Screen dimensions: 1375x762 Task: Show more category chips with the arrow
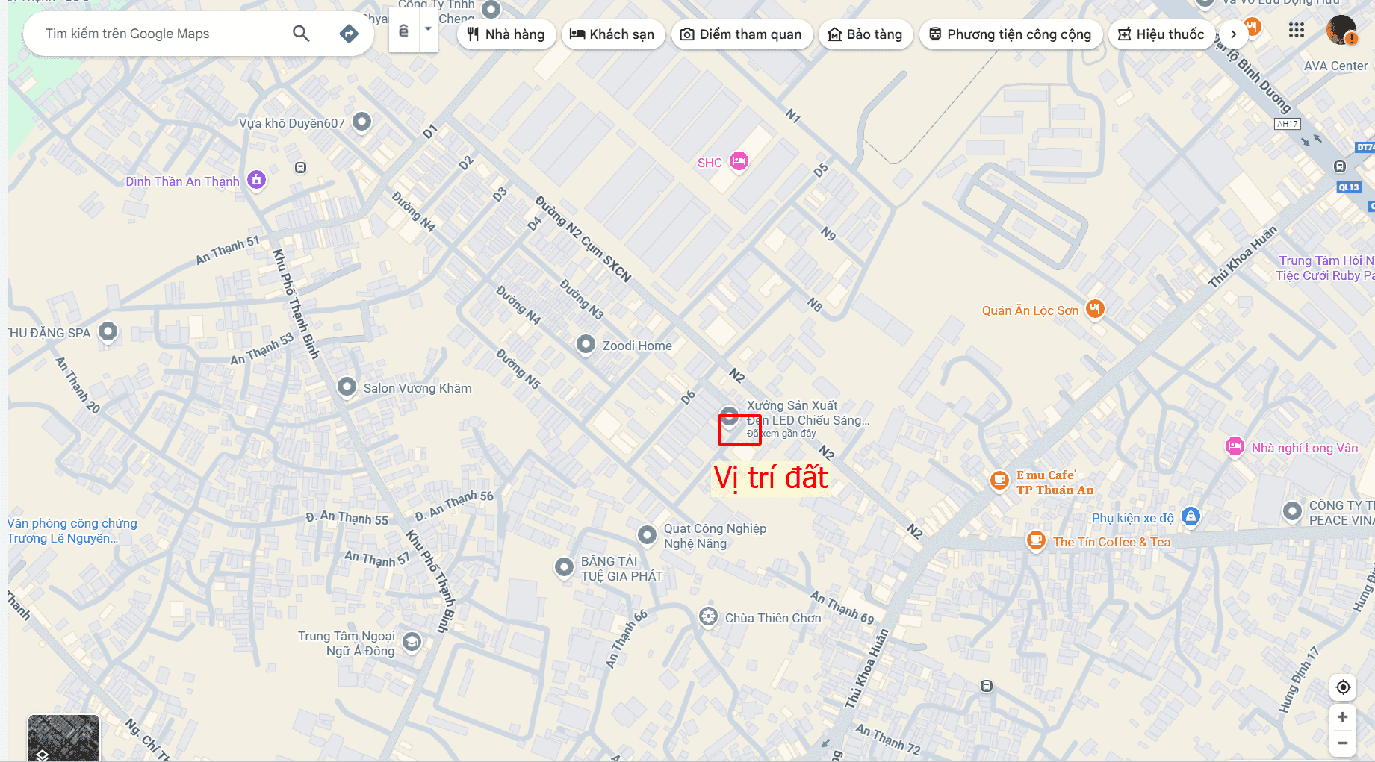[1233, 34]
